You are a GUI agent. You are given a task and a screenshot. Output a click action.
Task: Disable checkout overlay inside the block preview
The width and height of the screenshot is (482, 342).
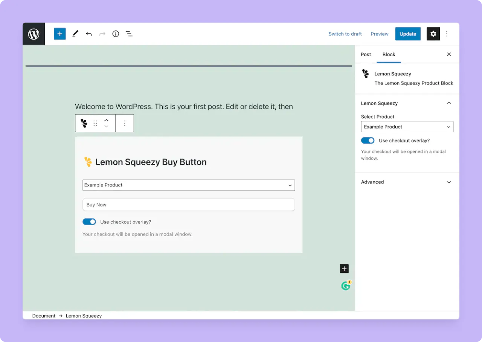click(x=89, y=221)
